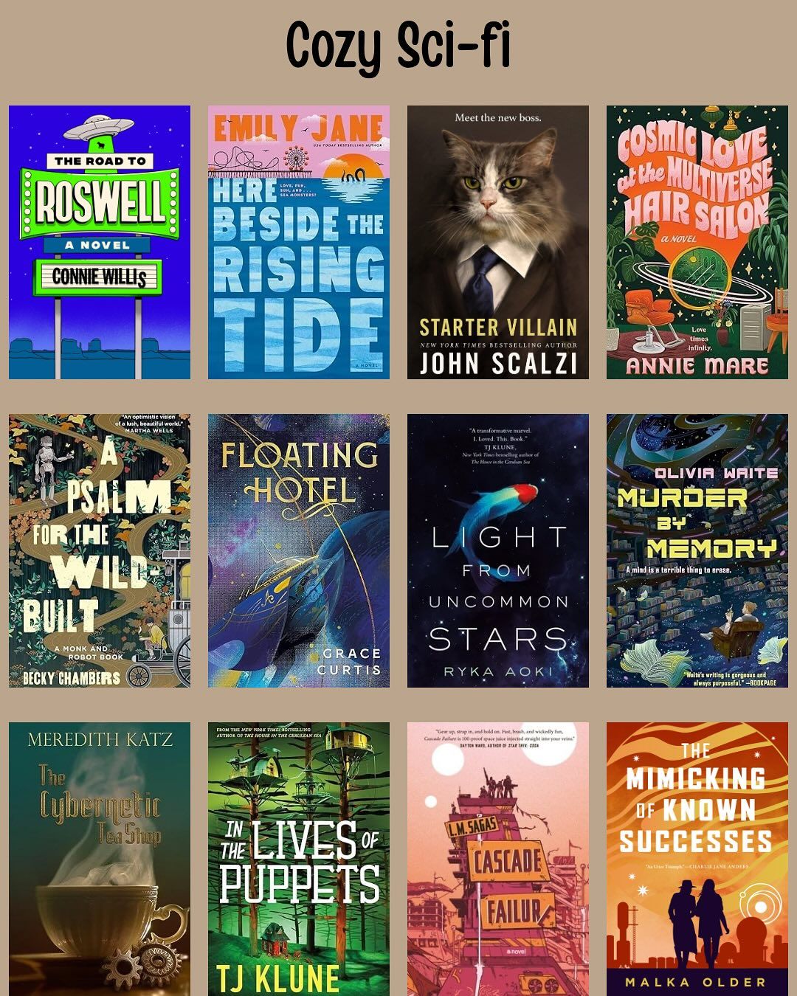The width and height of the screenshot is (797, 996).
Task: Open The Road to Roswell book cover
Action: click(x=100, y=242)
